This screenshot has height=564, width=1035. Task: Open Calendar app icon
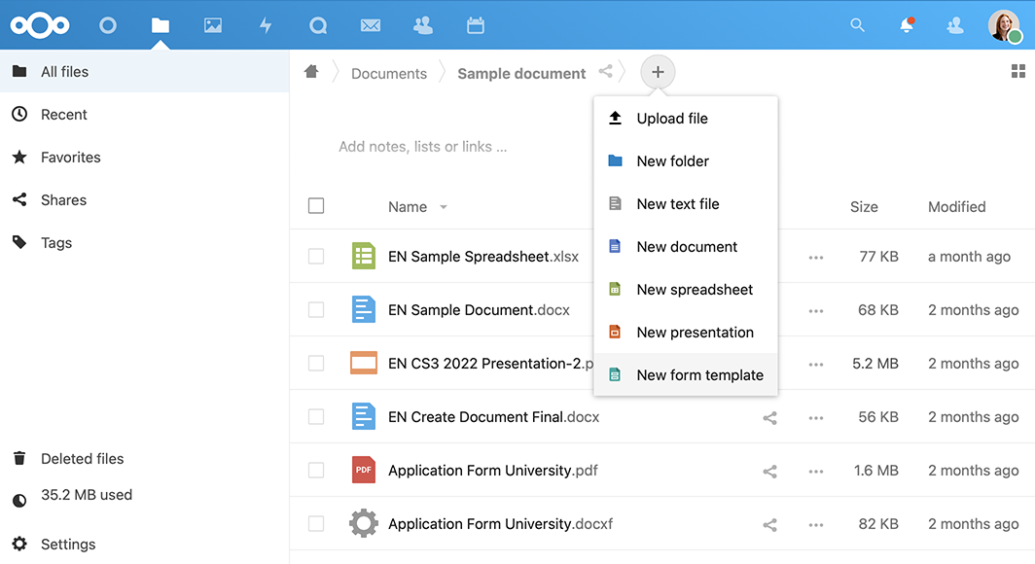(x=475, y=25)
